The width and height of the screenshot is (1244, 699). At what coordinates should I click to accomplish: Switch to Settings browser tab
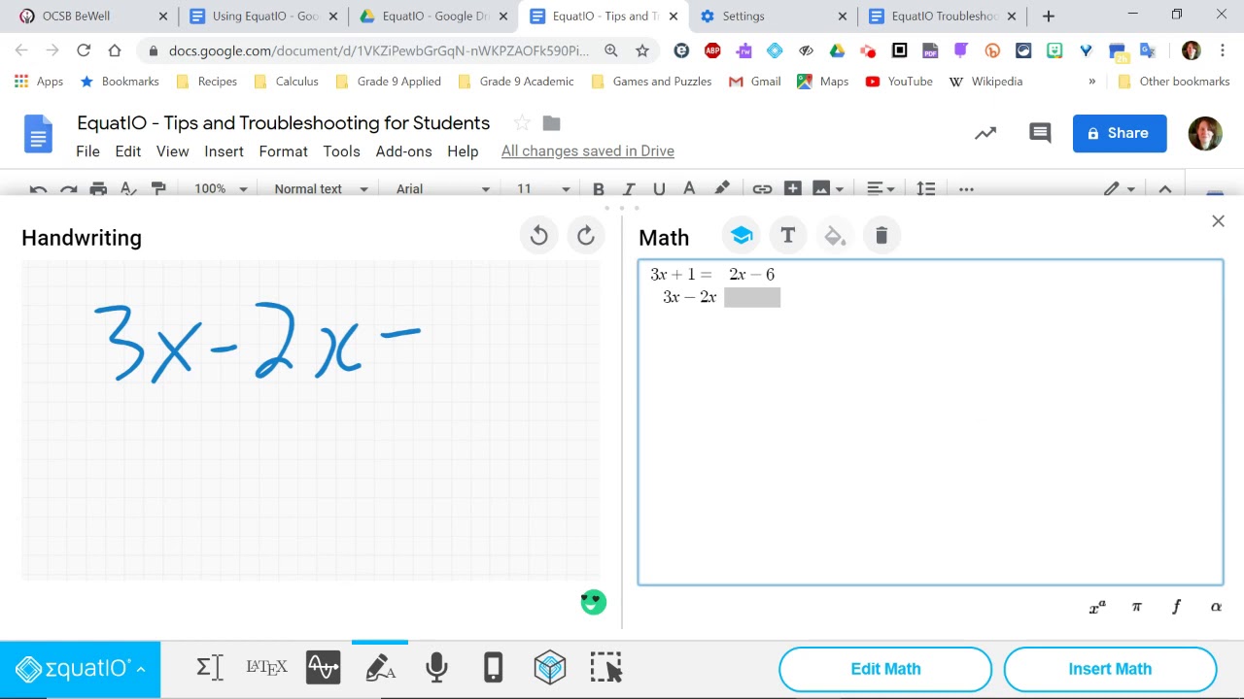(x=743, y=16)
